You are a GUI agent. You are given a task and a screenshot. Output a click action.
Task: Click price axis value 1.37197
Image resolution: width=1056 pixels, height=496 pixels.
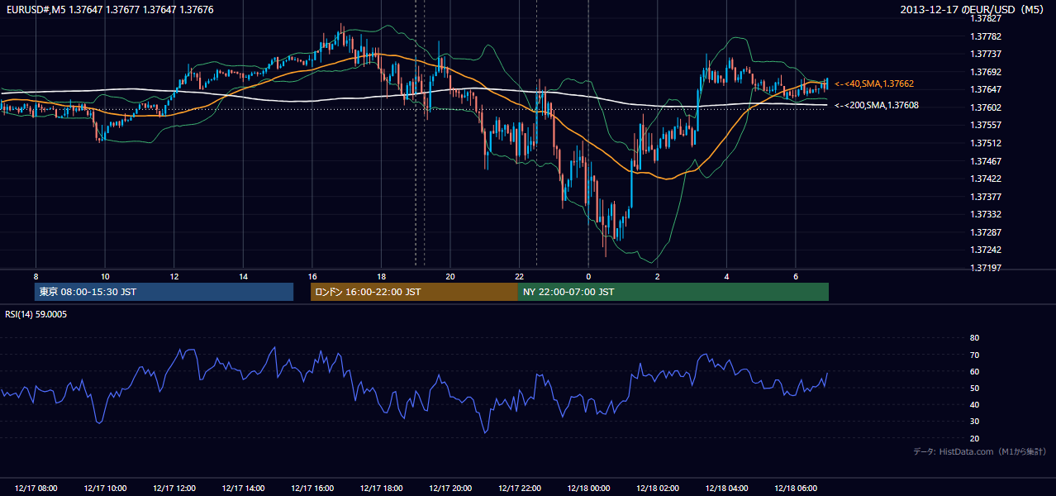tap(985, 268)
